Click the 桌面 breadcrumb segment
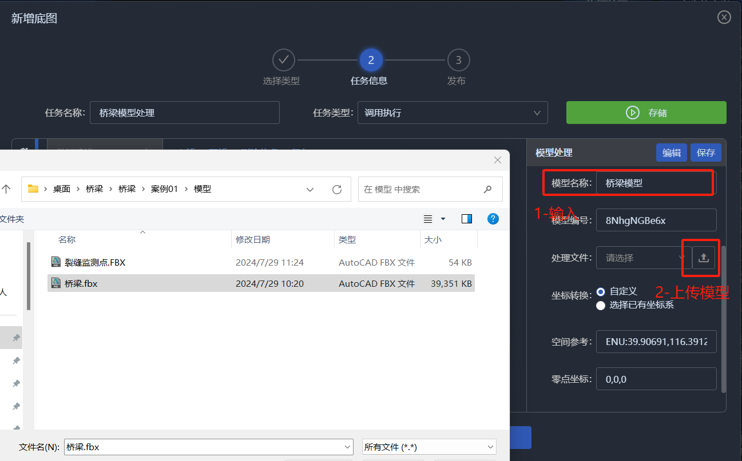 (x=62, y=189)
